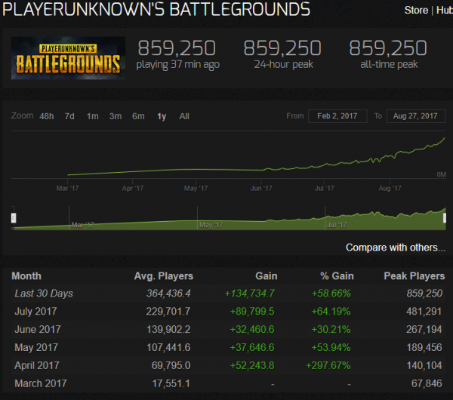Image resolution: width=453 pixels, height=400 pixels.
Task: Click the PLAYERUNKNOWN'S BATTLEGROUNDS game banner image
Action: pos(68,58)
